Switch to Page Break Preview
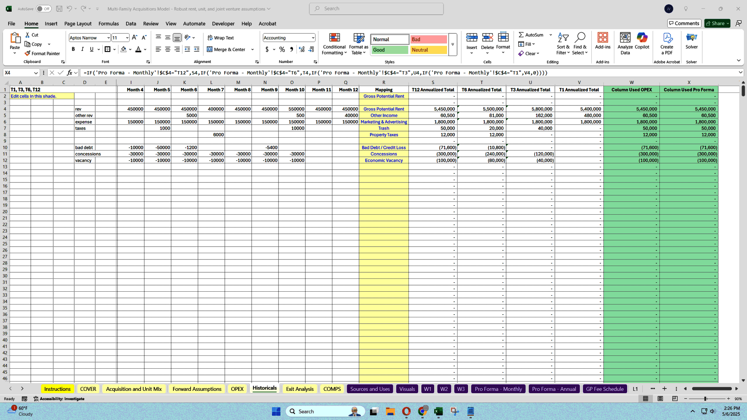747x420 pixels. 675,399
